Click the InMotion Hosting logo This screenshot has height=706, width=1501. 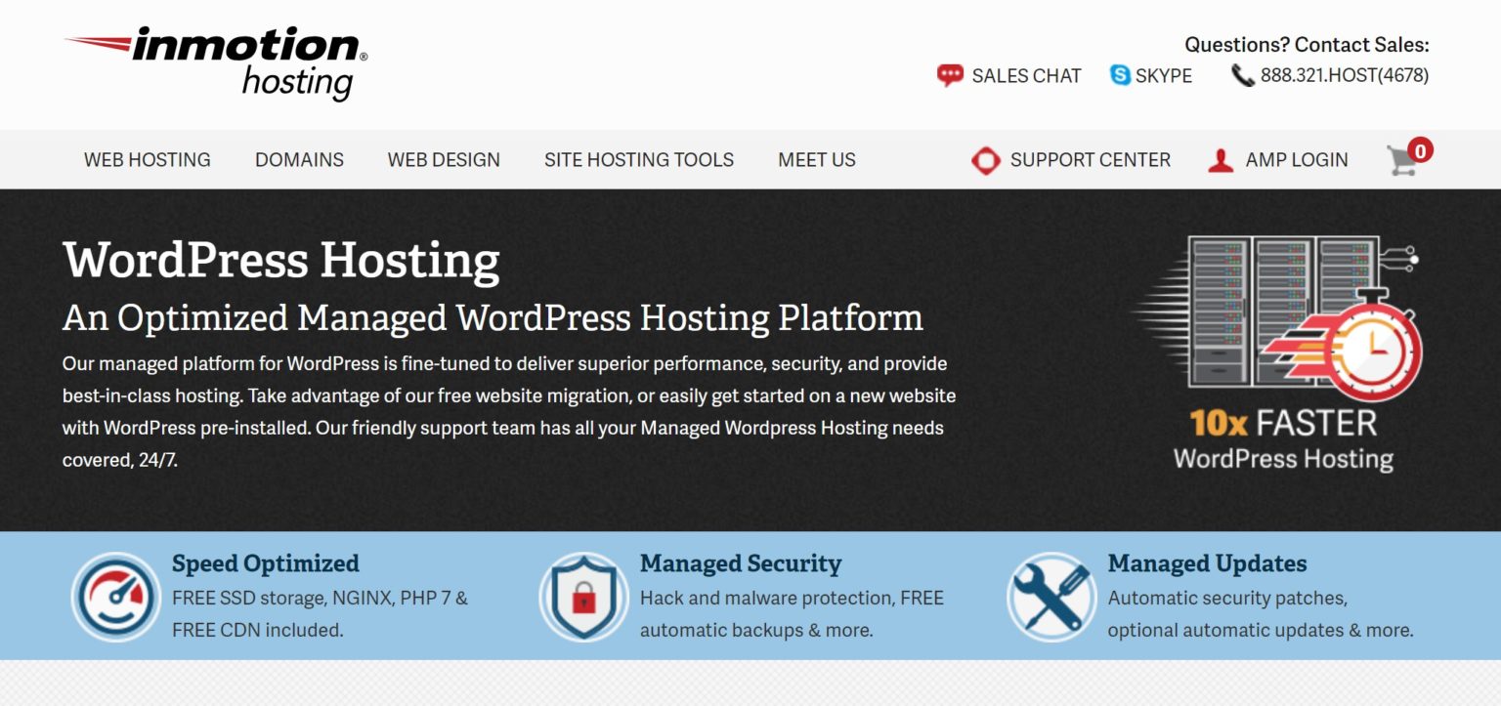tap(216, 63)
